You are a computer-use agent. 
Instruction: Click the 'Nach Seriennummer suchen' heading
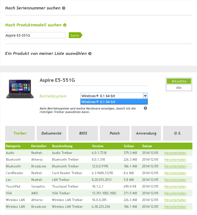[x=33, y=8]
